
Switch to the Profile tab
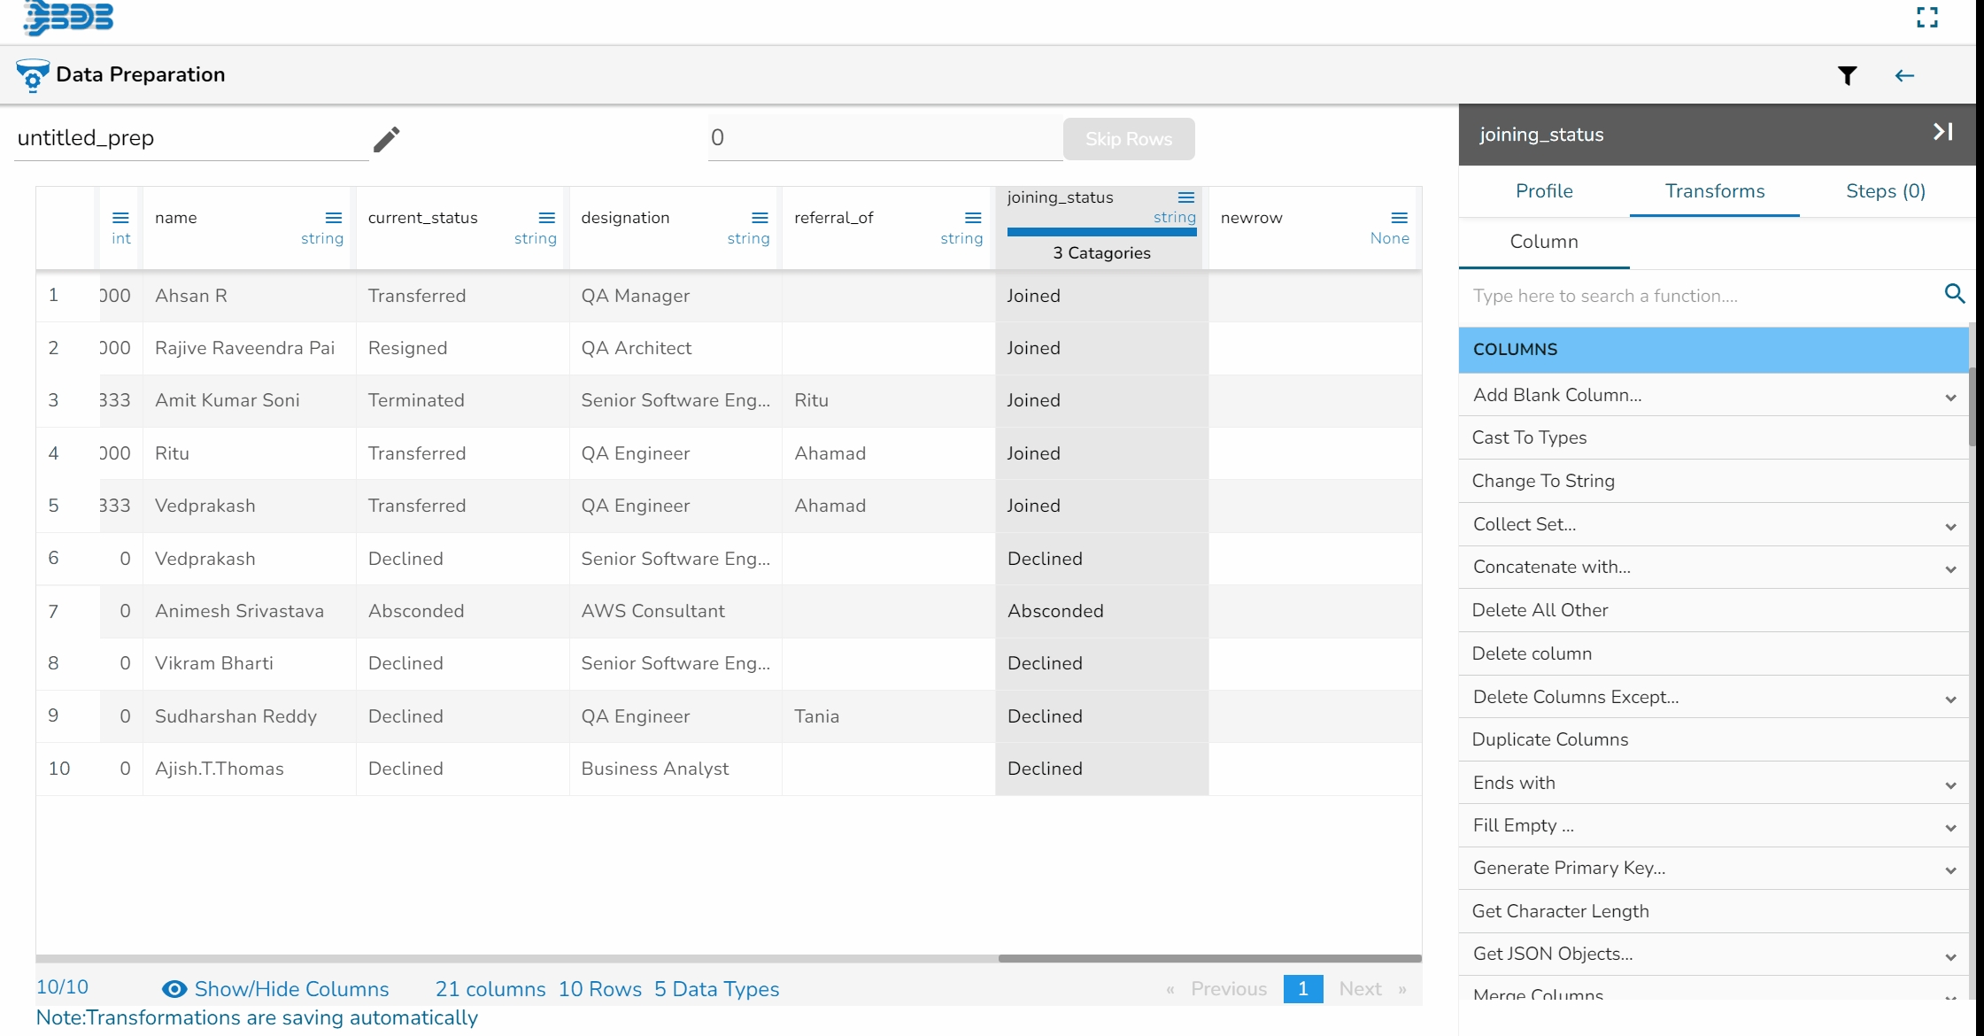[x=1544, y=191]
